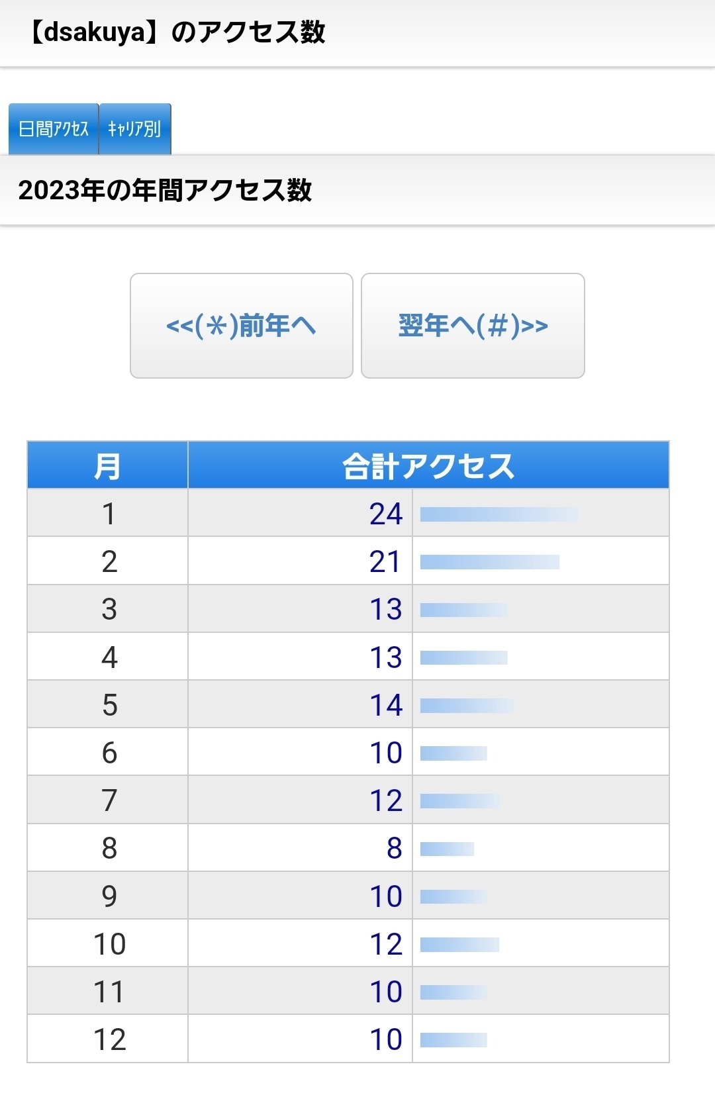Select December's access count of 10
The height and width of the screenshot is (1095, 715).
(386, 1039)
